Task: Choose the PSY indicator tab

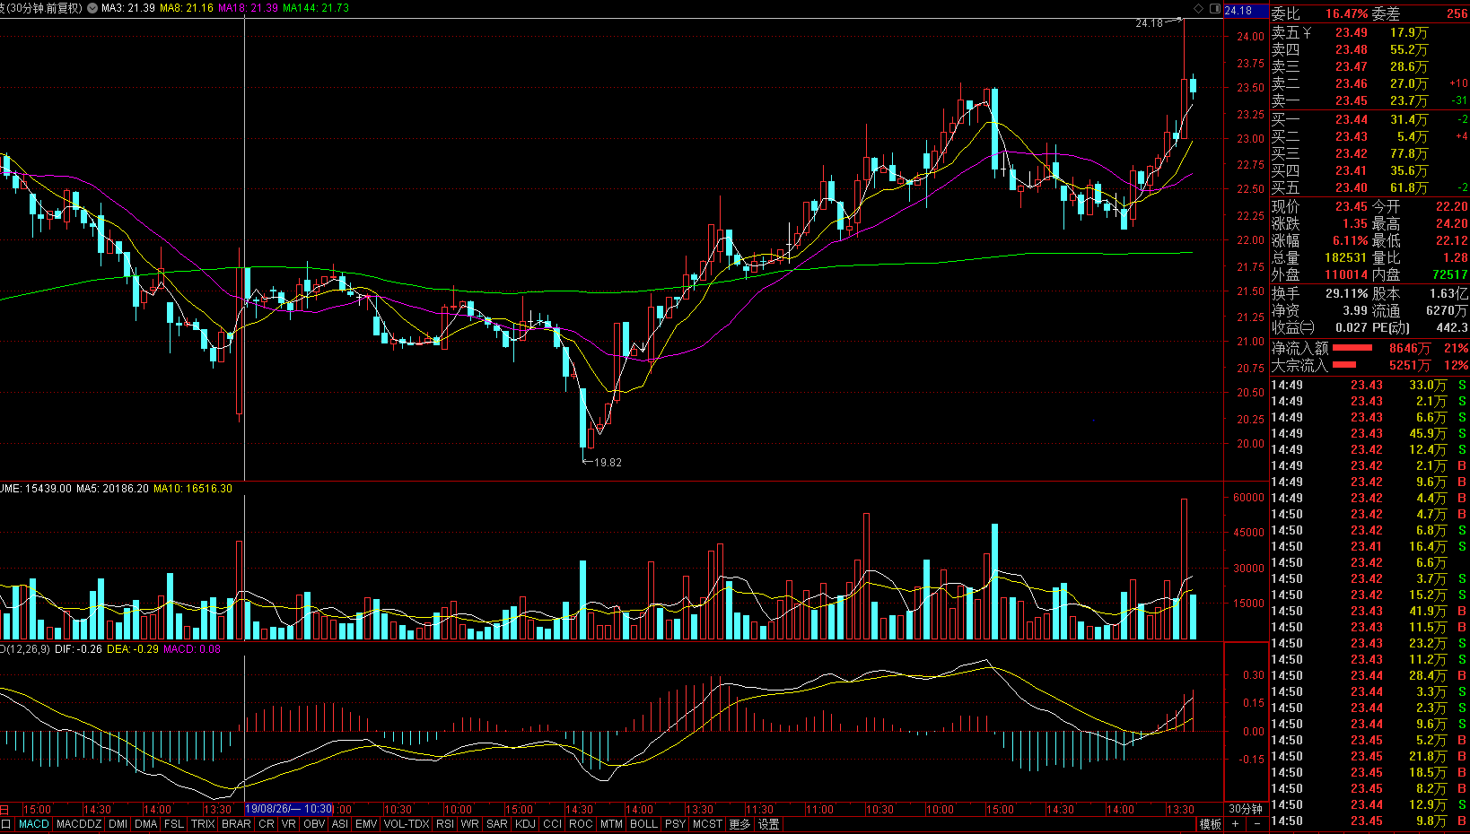Action: (x=676, y=824)
